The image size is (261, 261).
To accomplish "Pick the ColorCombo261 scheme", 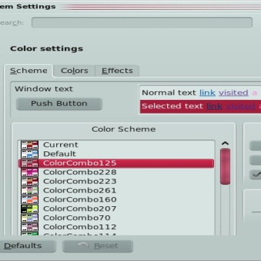I will (x=116, y=191).
